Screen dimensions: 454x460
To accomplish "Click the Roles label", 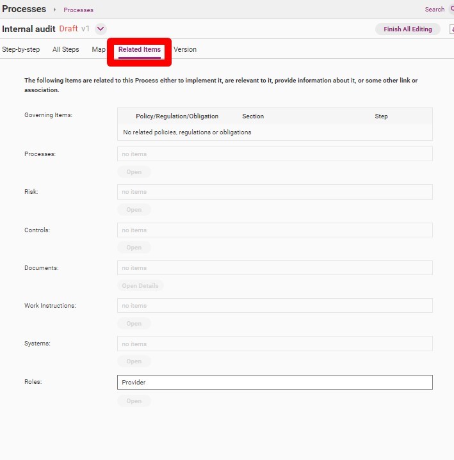I will pos(33,382).
